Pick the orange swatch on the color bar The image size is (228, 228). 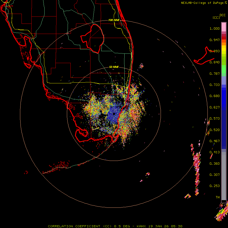coord(224,44)
